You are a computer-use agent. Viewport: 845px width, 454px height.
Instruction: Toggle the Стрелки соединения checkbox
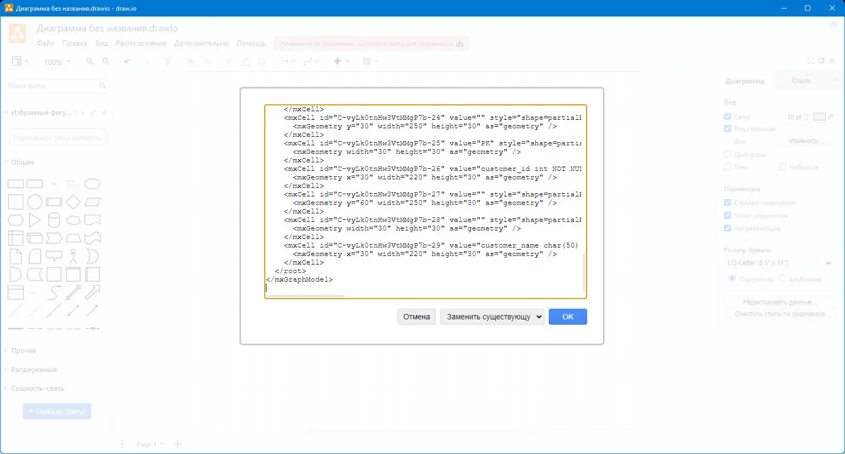pos(727,203)
